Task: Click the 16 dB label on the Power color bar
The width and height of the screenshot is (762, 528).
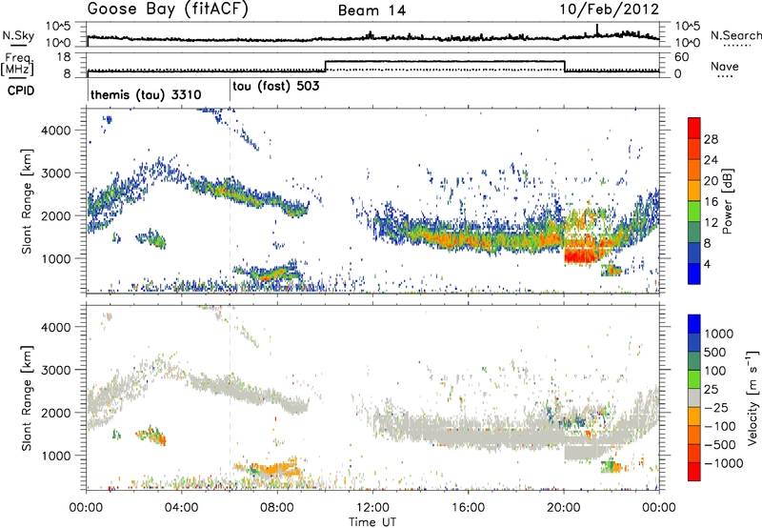Action: coord(711,202)
